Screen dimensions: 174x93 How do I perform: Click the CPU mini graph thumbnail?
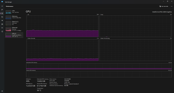tap(8, 12)
